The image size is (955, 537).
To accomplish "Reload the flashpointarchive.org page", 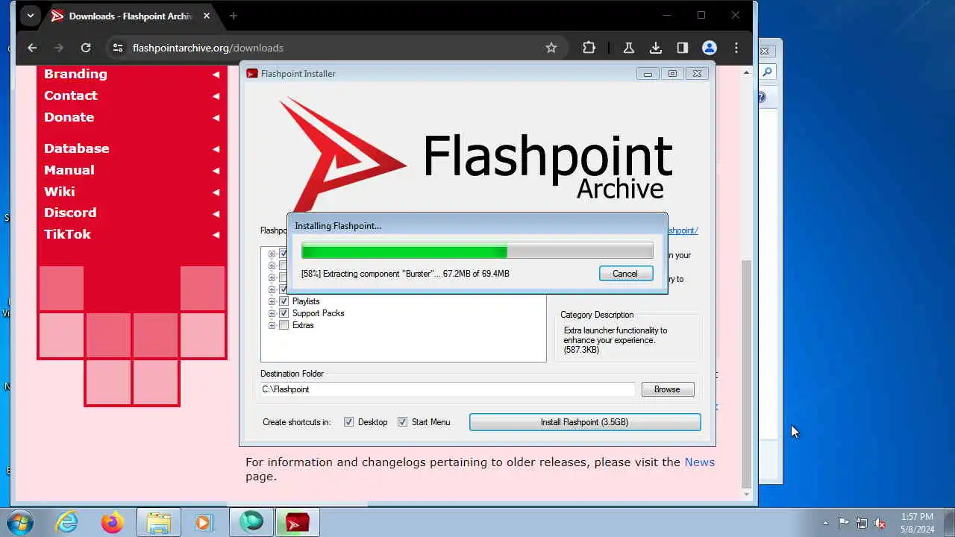I will (x=86, y=48).
